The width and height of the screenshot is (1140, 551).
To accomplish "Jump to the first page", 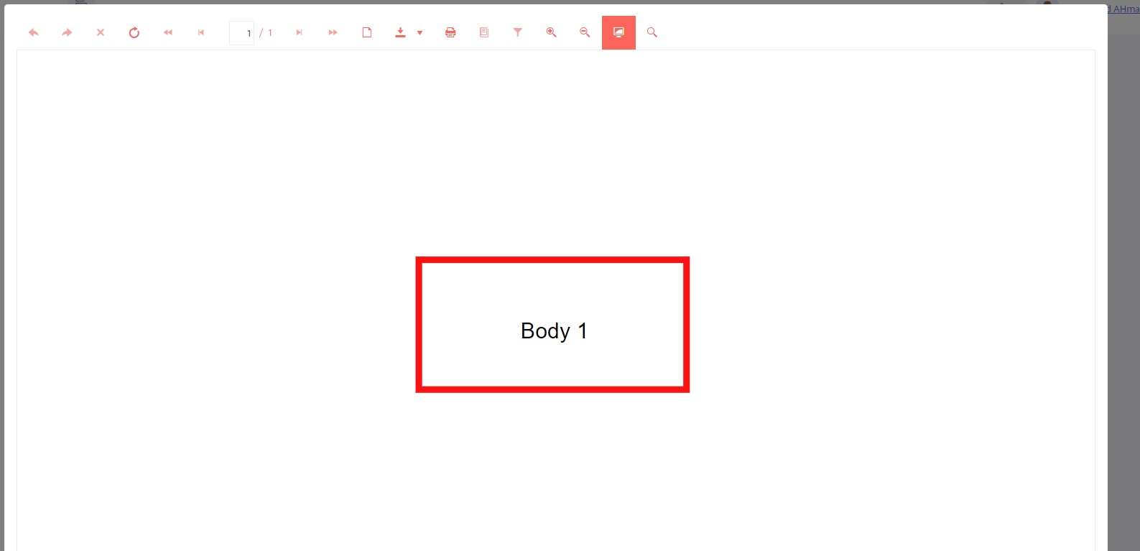I will coord(168,32).
